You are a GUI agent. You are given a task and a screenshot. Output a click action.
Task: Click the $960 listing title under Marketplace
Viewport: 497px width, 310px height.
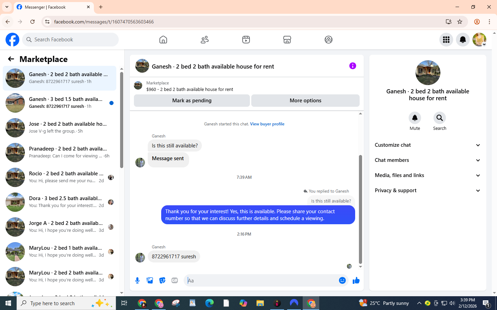189,89
